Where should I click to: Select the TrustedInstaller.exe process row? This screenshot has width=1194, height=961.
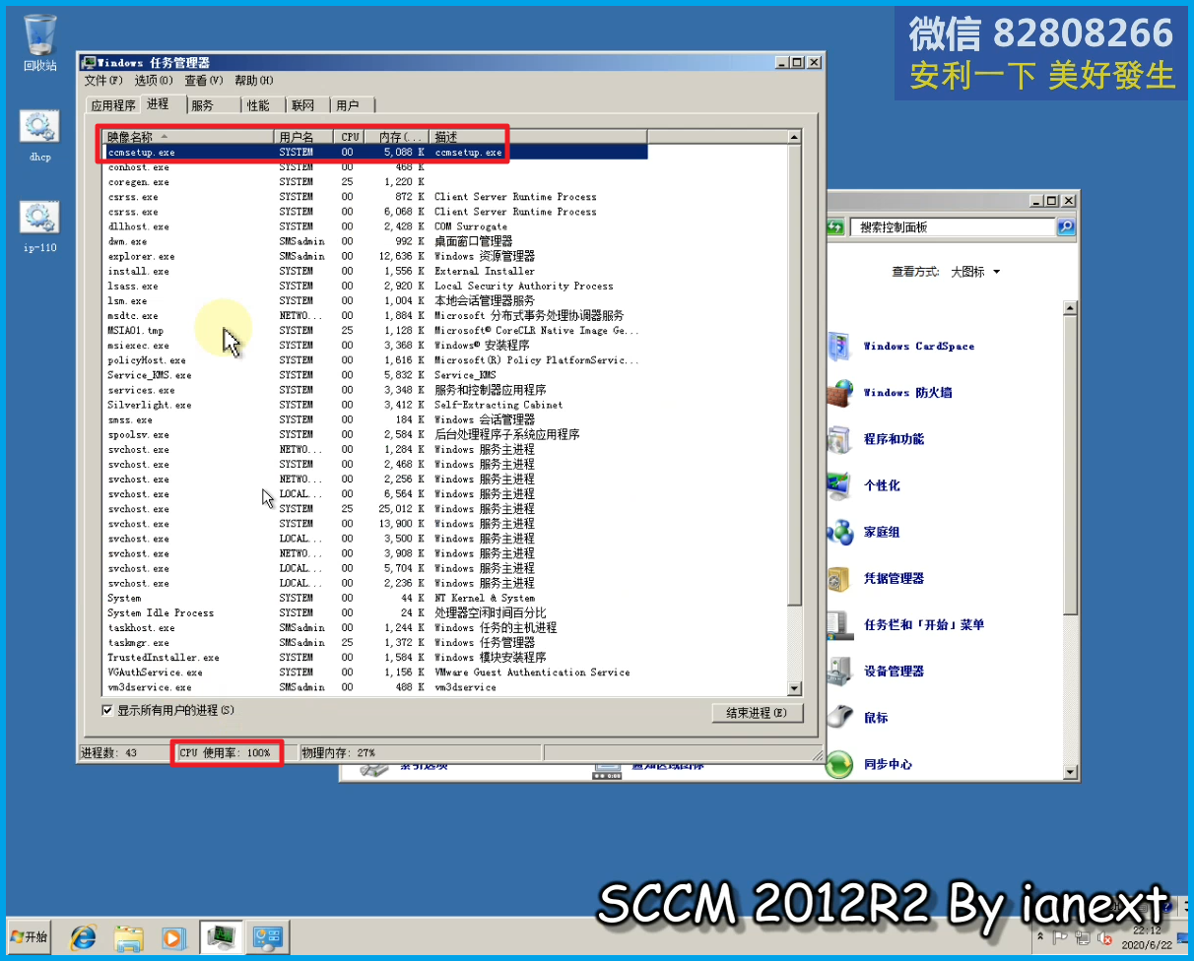pos(376,657)
